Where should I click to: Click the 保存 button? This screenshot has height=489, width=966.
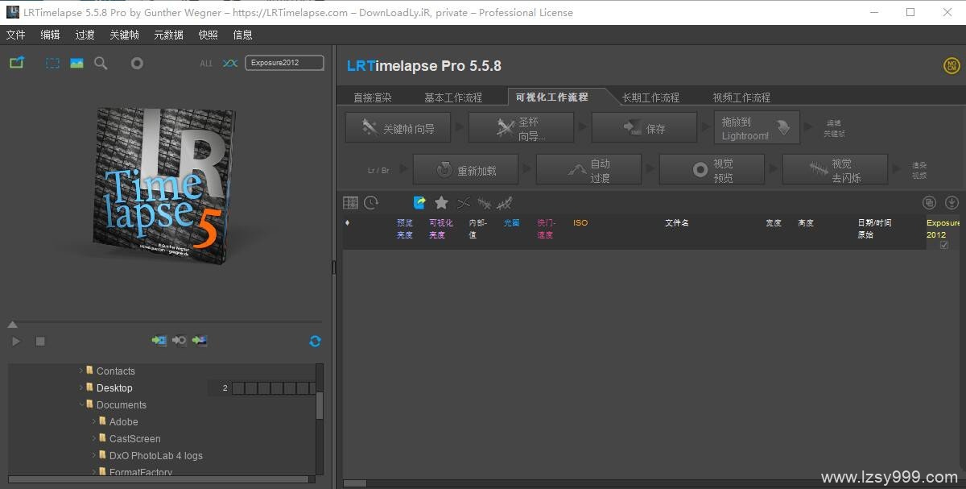[644, 128]
